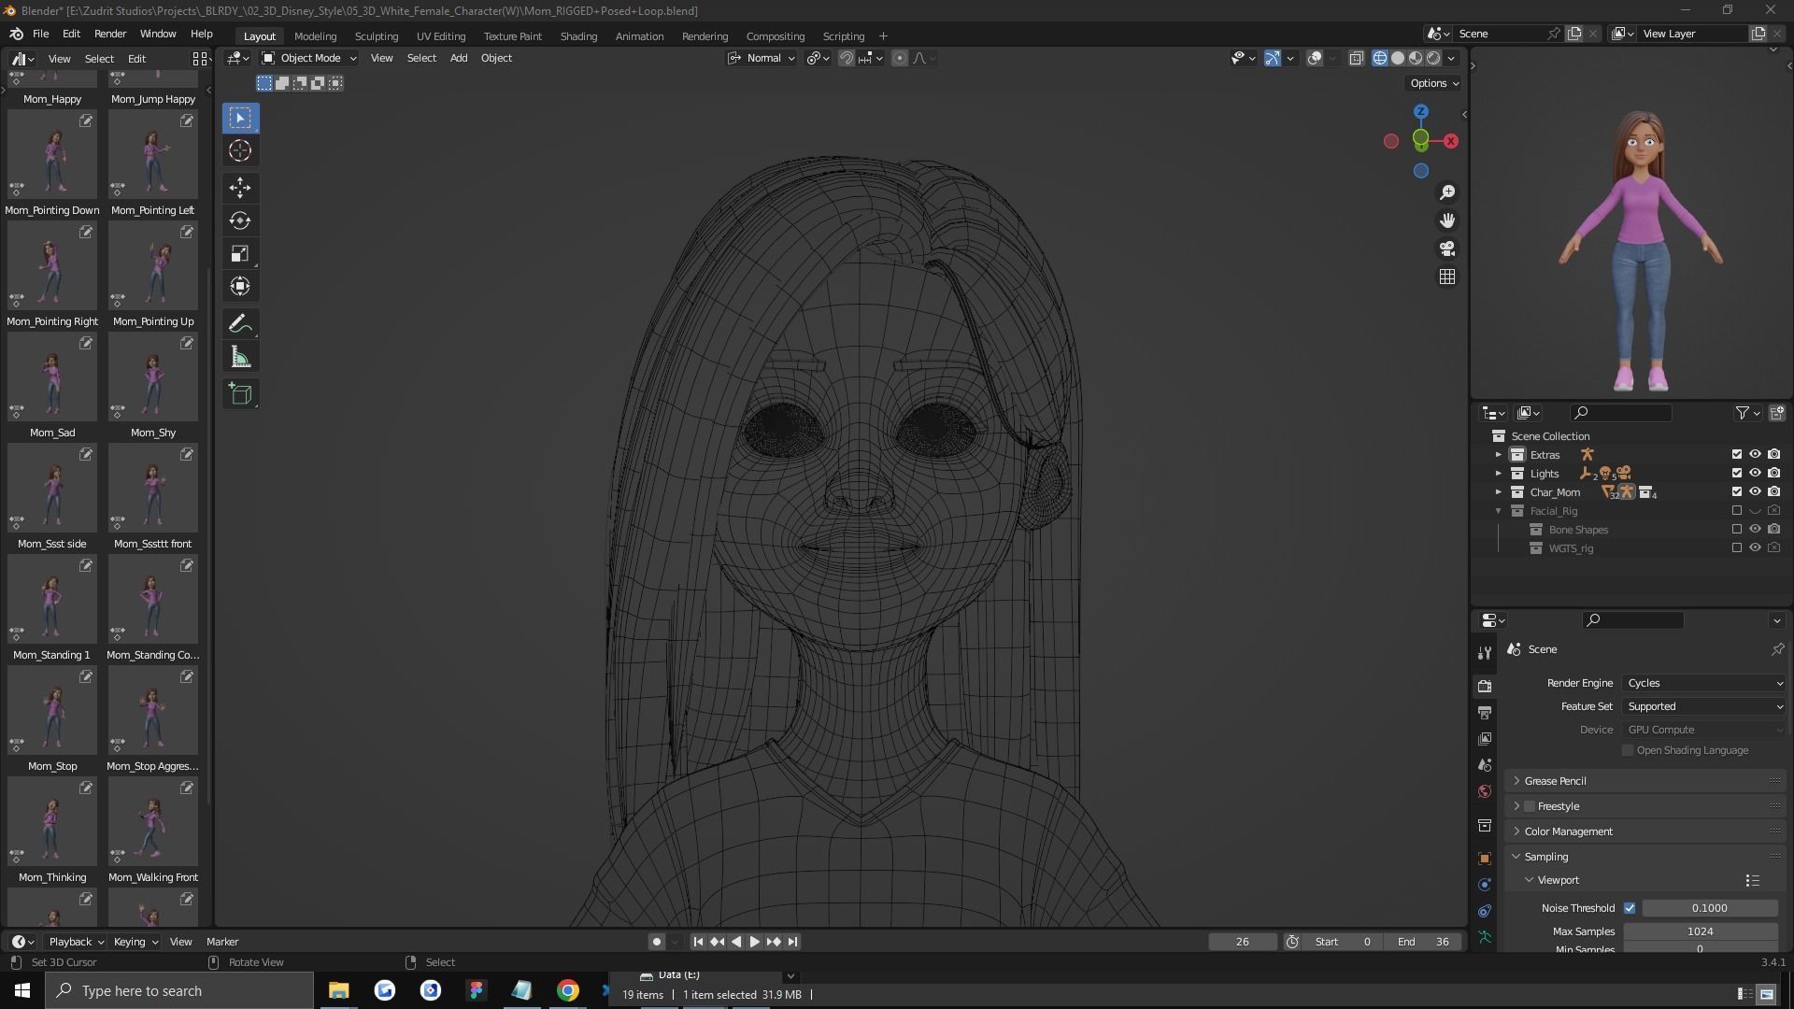Open the Output properties tab
Image resolution: width=1794 pixels, height=1009 pixels.
pyautogui.click(x=1485, y=712)
